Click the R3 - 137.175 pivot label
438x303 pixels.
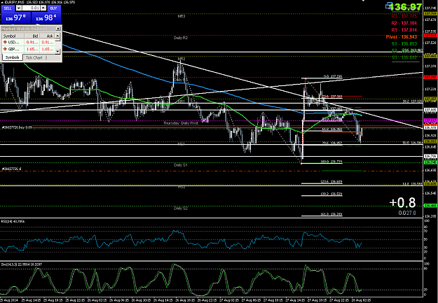(x=404, y=17)
